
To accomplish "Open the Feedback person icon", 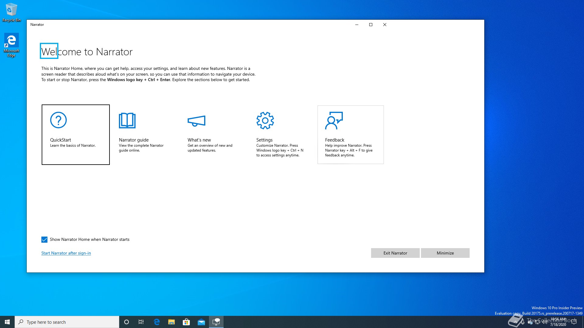I will [x=334, y=121].
